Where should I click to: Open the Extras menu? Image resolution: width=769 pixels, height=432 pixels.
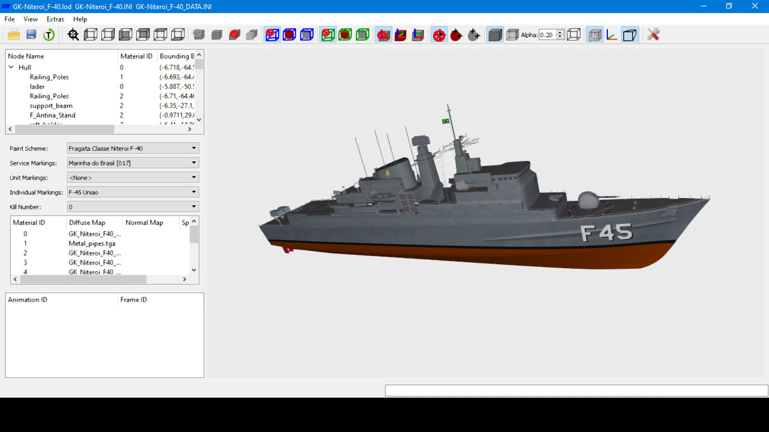click(x=55, y=19)
